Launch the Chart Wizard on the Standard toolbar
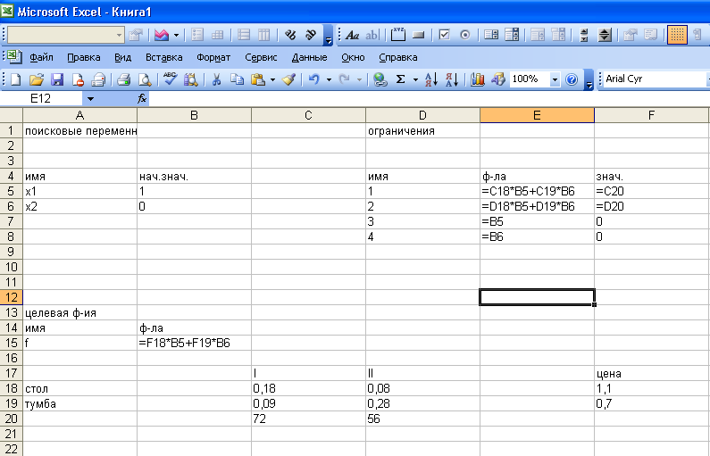The image size is (710, 456). coord(477,79)
